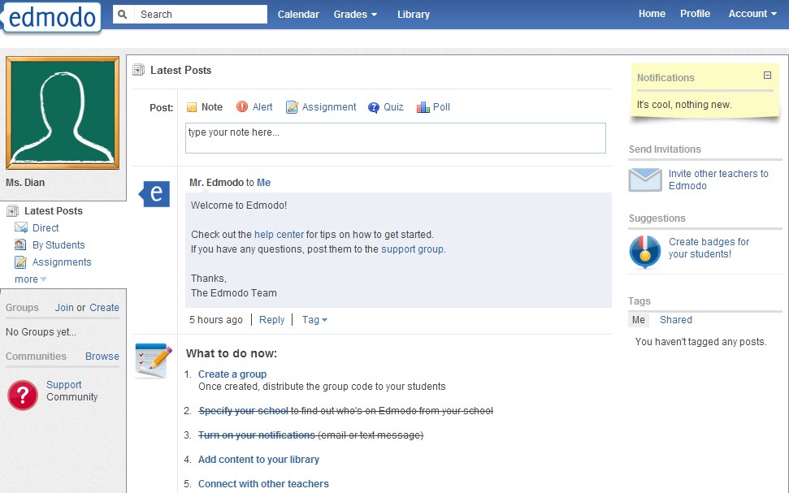Click the envelope icon for invitations

coord(645,179)
